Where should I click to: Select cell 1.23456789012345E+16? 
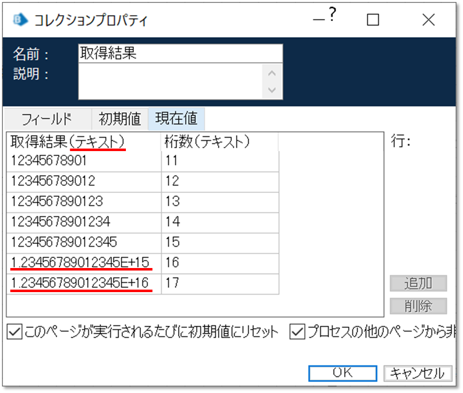pyautogui.click(x=84, y=284)
